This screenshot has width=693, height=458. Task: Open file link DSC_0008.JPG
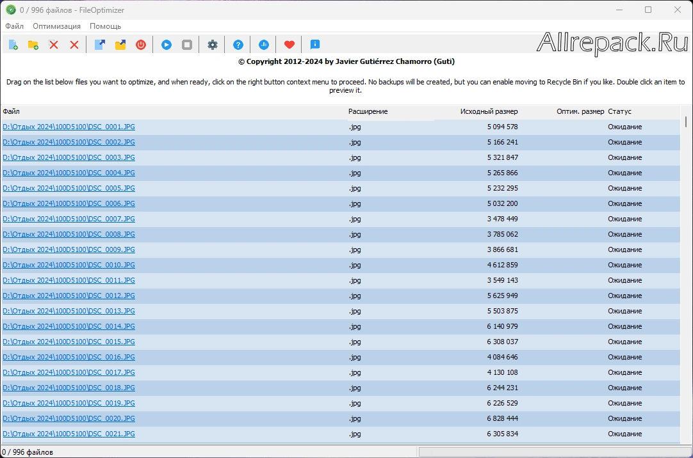[69, 234]
